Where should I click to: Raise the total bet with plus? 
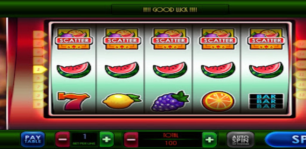point(209,139)
